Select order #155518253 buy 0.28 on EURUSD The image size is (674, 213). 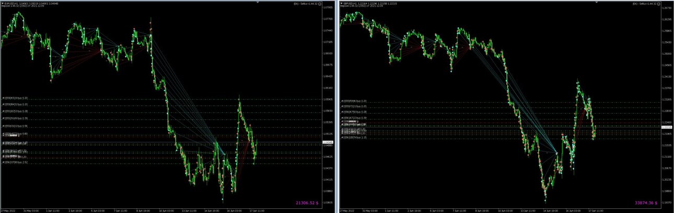tap(15, 111)
